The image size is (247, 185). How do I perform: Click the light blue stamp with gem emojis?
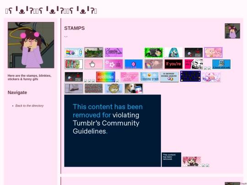click(169, 77)
